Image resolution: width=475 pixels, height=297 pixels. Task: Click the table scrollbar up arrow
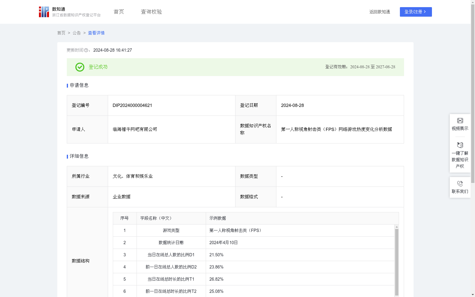(x=397, y=227)
